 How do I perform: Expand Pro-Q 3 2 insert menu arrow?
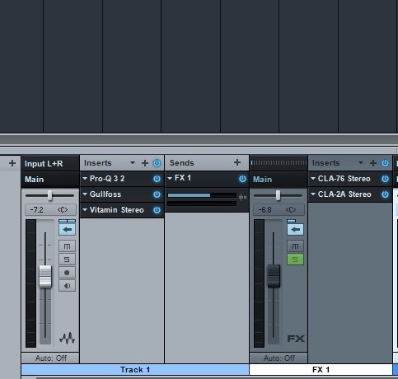[x=85, y=179]
